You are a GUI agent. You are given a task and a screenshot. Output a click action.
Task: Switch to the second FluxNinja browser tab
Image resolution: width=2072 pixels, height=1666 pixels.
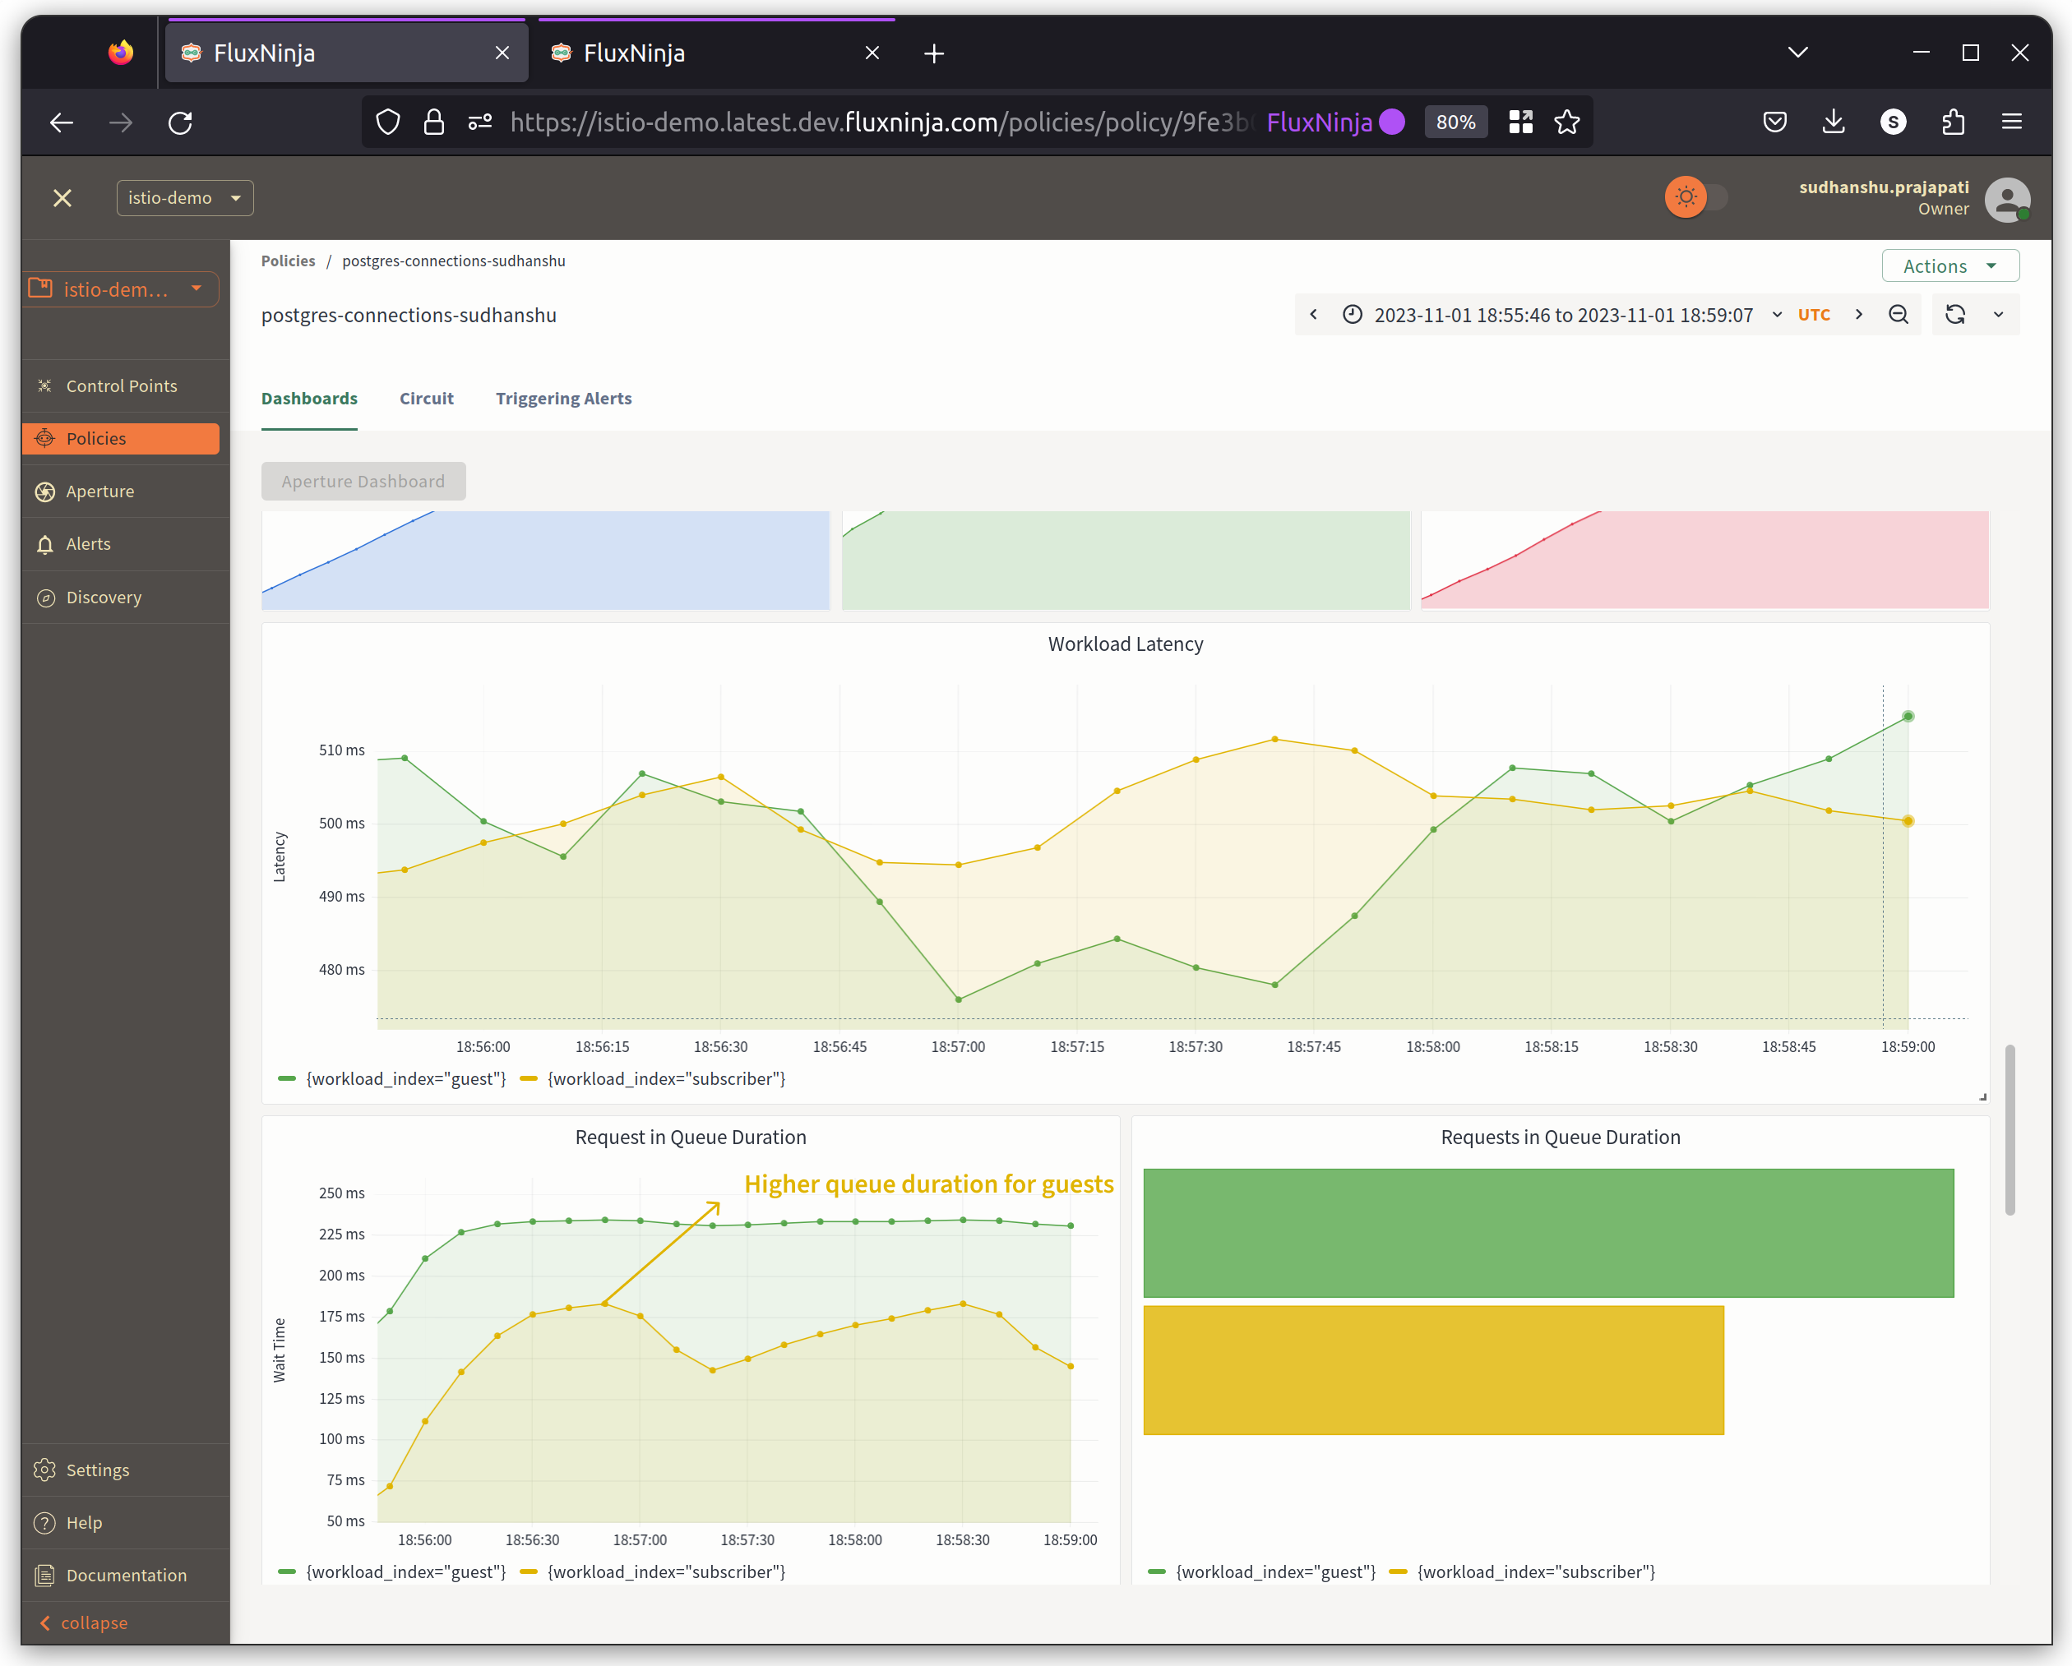point(716,53)
